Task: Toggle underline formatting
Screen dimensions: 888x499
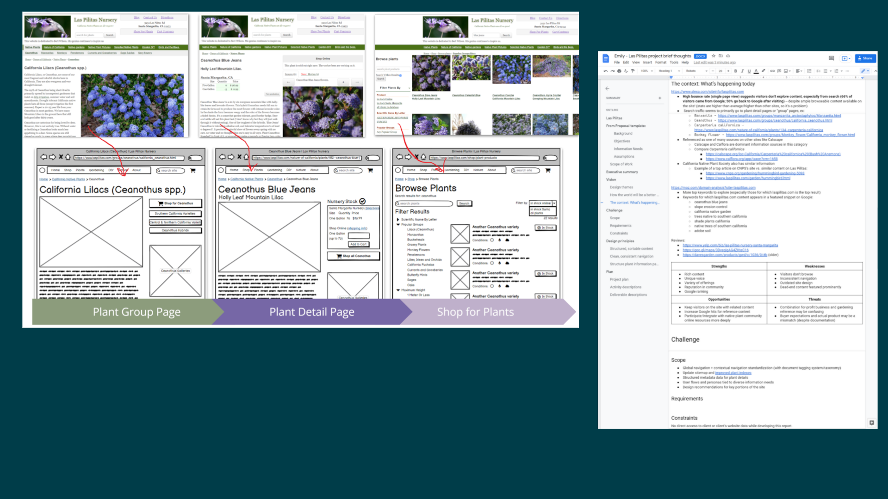Action: (x=749, y=71)
